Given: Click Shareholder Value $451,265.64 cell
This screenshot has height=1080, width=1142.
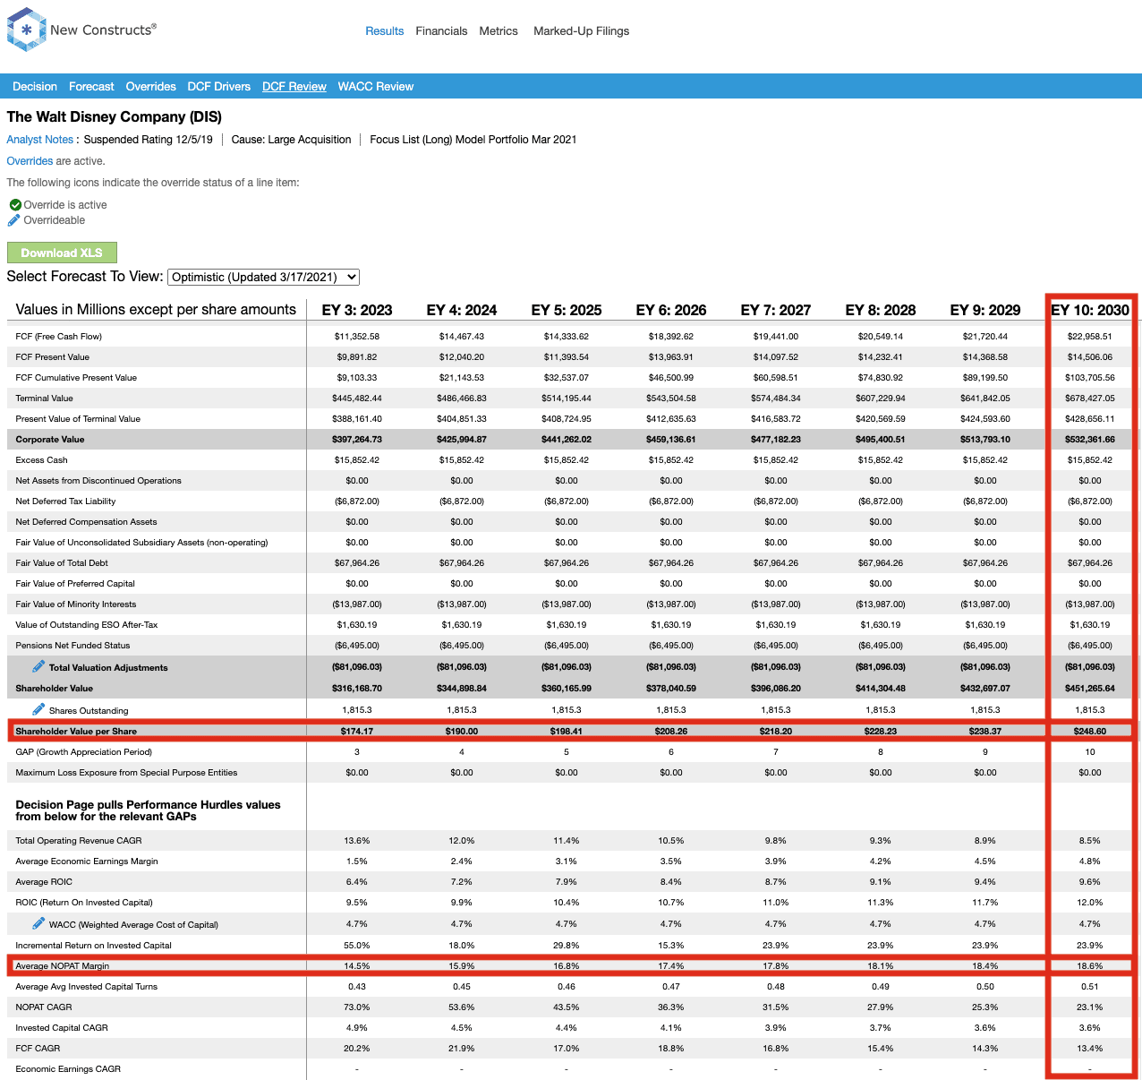Looking at the screenshot, I should [1090, 689].
